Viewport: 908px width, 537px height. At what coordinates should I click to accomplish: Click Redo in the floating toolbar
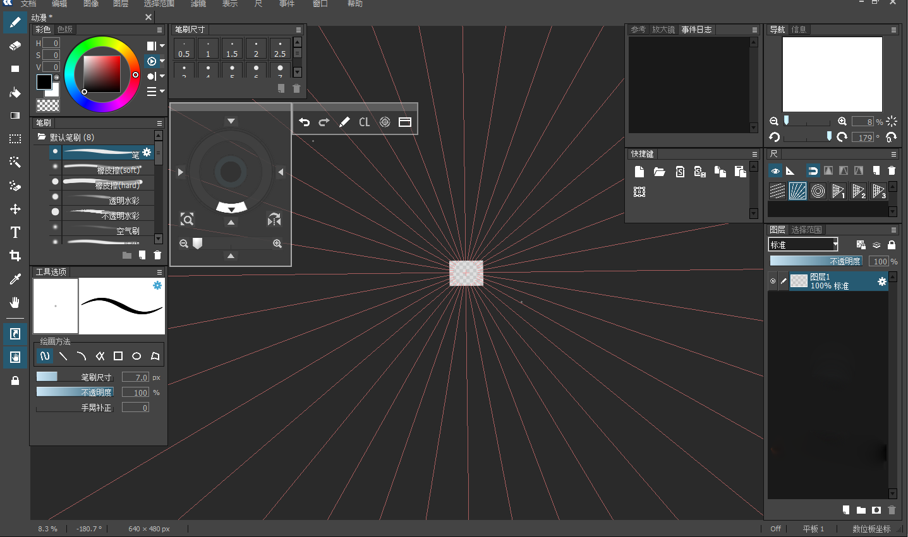324,122
